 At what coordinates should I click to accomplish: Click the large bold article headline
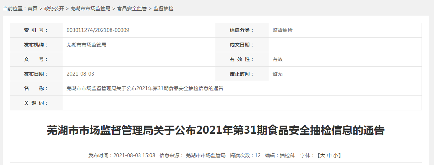[216, 131]
